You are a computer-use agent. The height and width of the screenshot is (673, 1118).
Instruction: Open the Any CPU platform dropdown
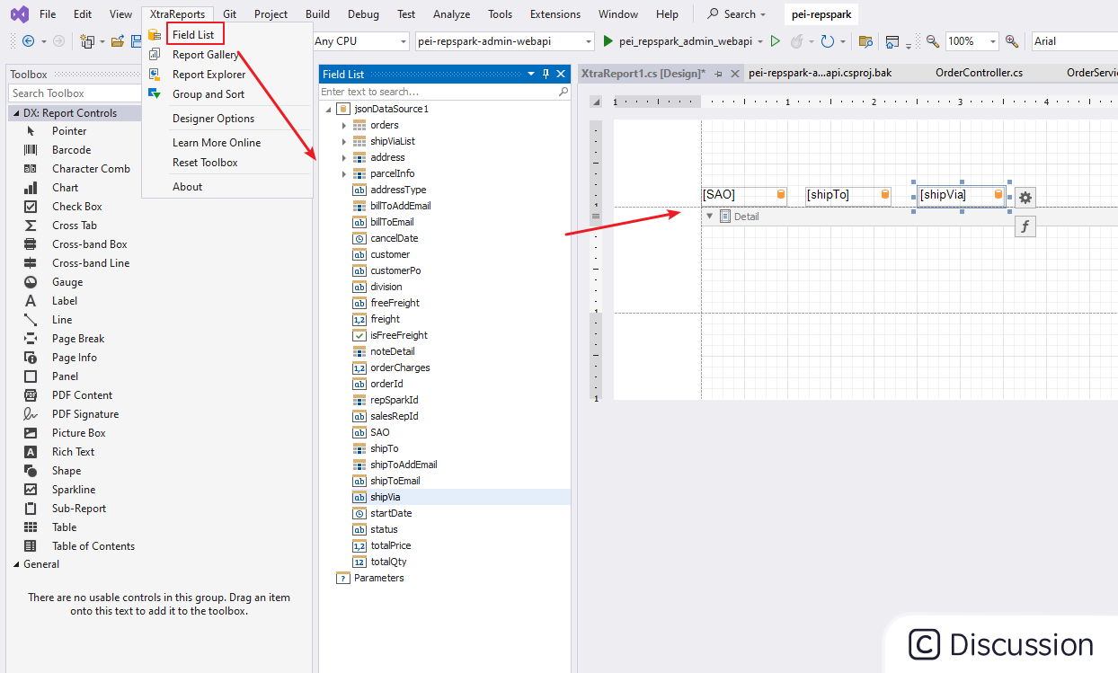(x=402, y=41)
